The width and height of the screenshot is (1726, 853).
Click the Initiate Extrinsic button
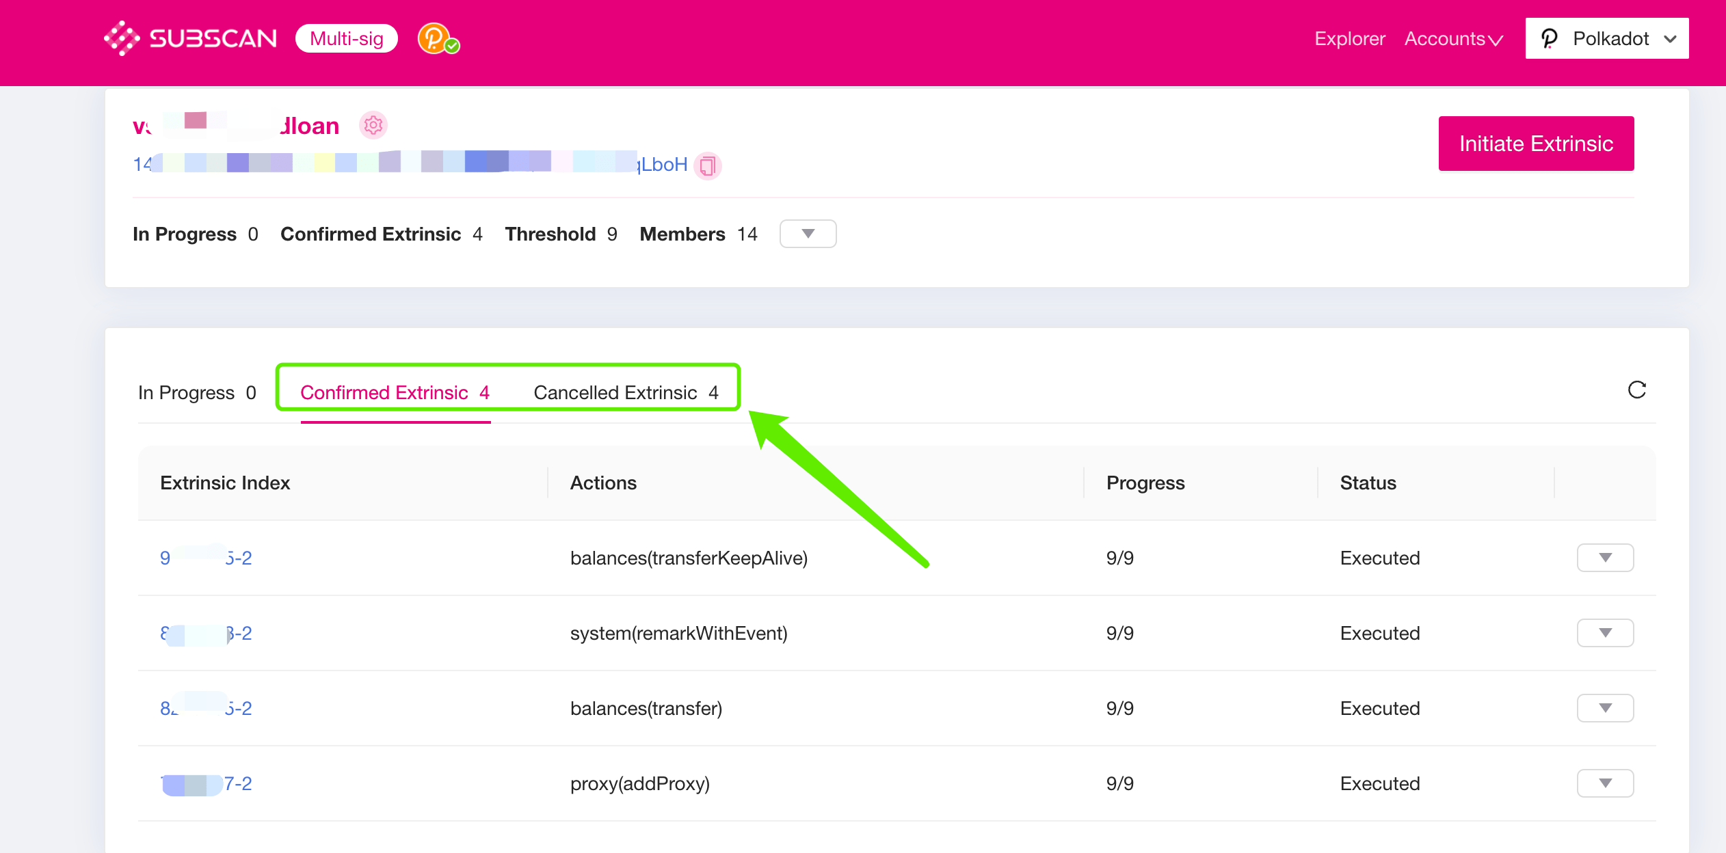(x=1536, y=144)
